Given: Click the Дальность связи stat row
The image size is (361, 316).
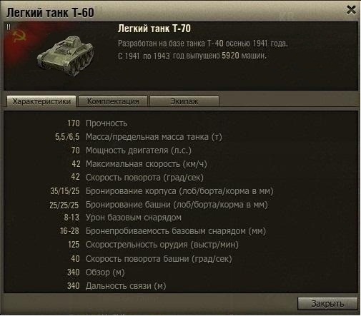Looking at the screenshot, I should (x=117, y=286).
